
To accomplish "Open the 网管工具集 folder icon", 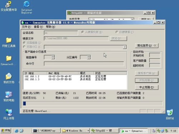I will 9,43.
